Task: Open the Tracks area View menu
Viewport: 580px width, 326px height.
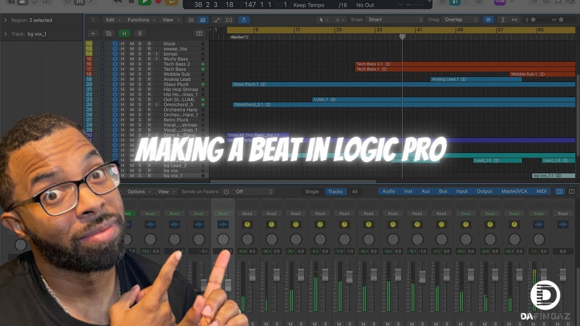Action: pos(170,20)
